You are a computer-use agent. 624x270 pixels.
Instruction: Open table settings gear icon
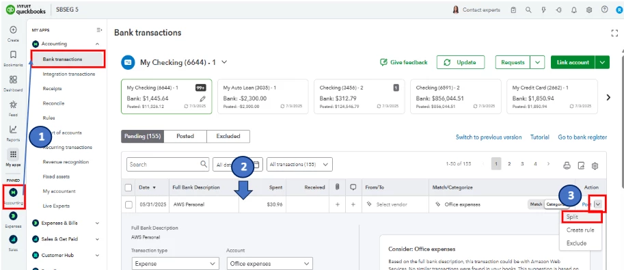click(595, 166)
